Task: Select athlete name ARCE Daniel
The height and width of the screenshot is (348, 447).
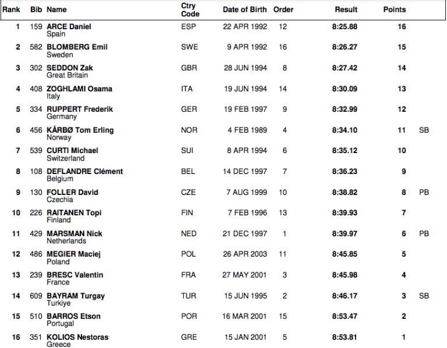Action: (69, 27)
